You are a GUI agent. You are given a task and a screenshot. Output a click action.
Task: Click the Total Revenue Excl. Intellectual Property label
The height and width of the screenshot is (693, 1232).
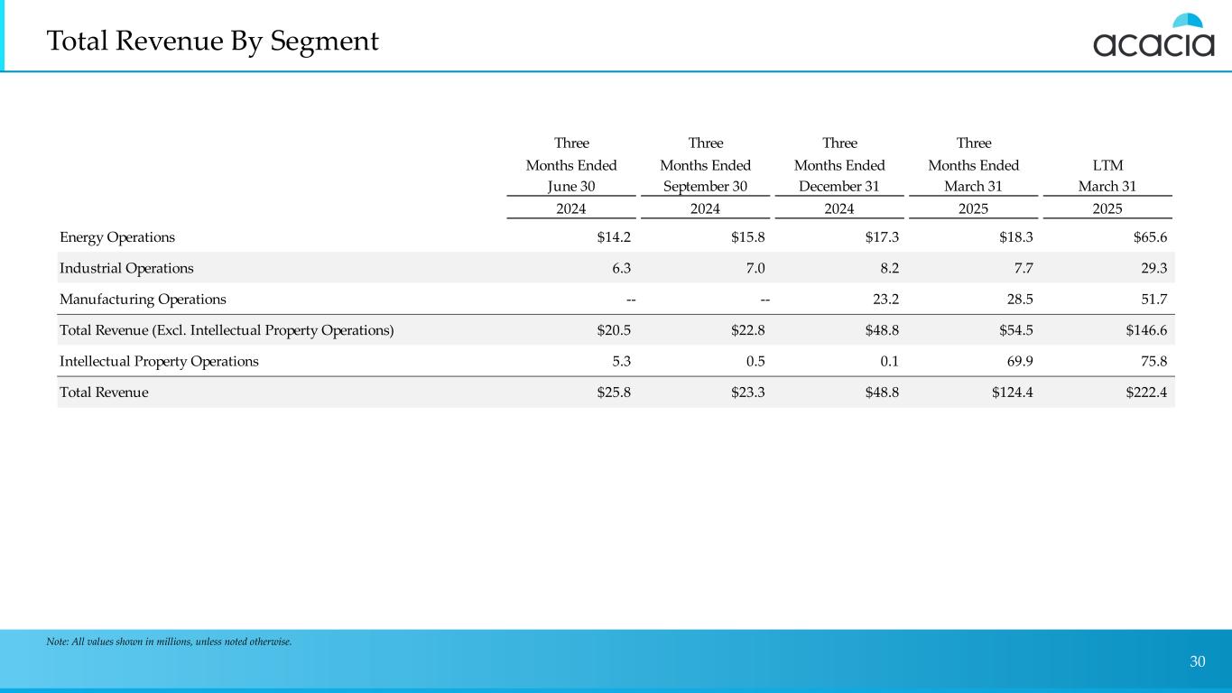click(x=227, y=330)
